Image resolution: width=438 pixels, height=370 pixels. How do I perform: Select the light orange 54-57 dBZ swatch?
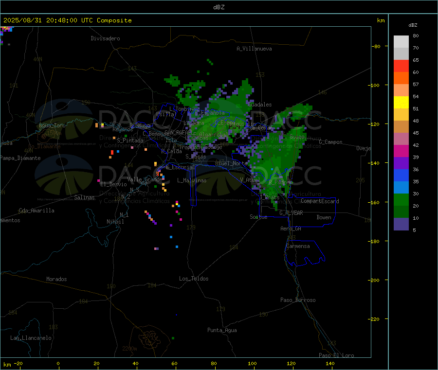tap(401, 90)
